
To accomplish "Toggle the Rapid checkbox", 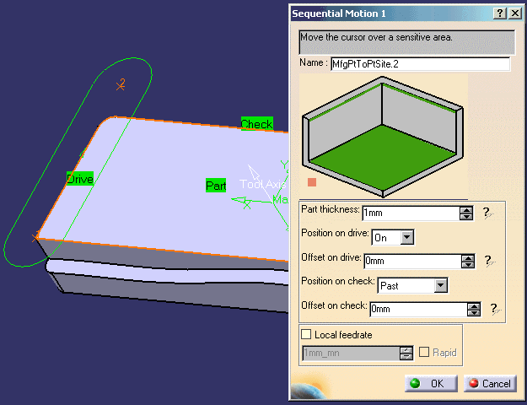I will pyautogui.click(x=426, y=353).
